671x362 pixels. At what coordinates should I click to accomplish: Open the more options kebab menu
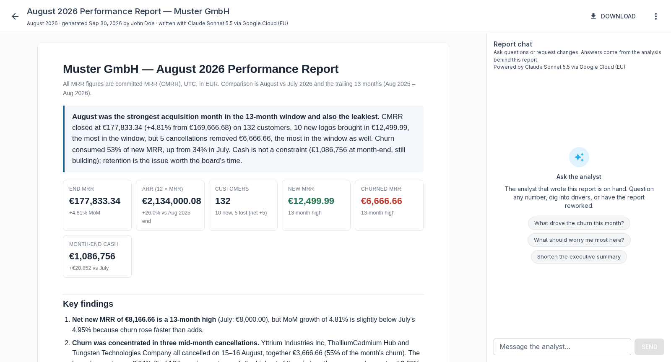click(656, 16)
